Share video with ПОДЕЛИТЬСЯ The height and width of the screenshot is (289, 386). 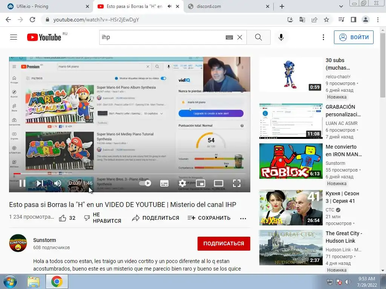point(156,218)
